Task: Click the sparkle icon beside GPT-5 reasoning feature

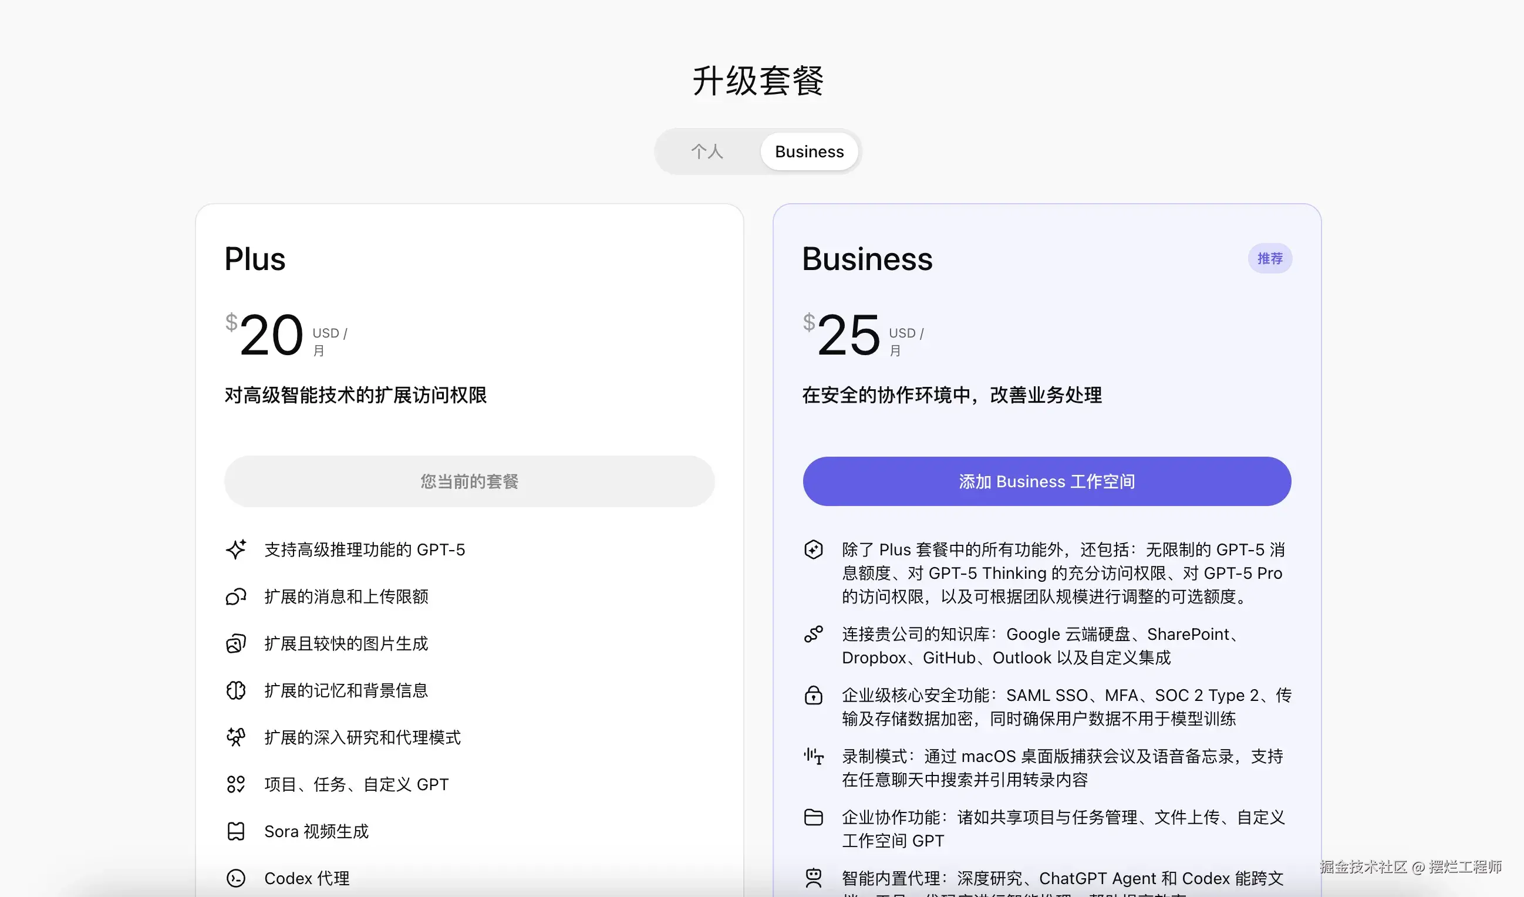Action: [236, 549]
